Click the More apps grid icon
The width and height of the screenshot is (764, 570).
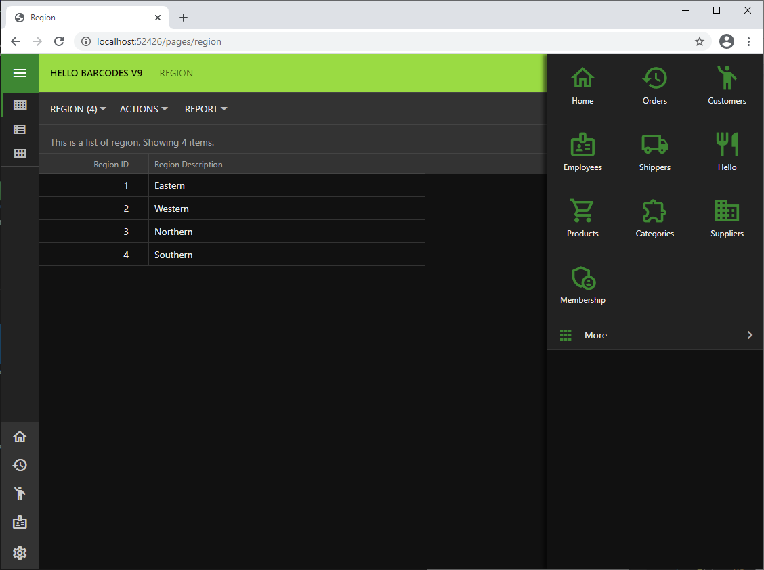[566, 335]
